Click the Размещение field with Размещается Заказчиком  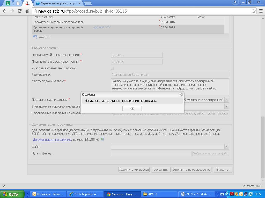[x=170, y=75]
